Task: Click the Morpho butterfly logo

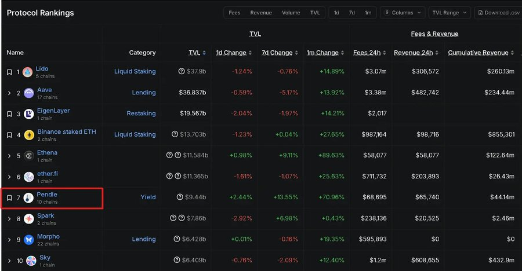Action: [29, 240]
